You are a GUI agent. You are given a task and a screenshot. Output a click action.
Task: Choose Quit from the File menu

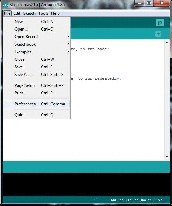[37, 115]
